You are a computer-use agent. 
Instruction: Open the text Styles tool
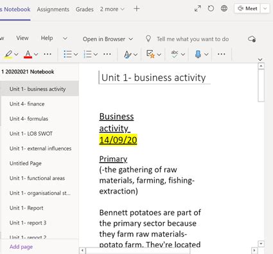[x=128, y=55]
